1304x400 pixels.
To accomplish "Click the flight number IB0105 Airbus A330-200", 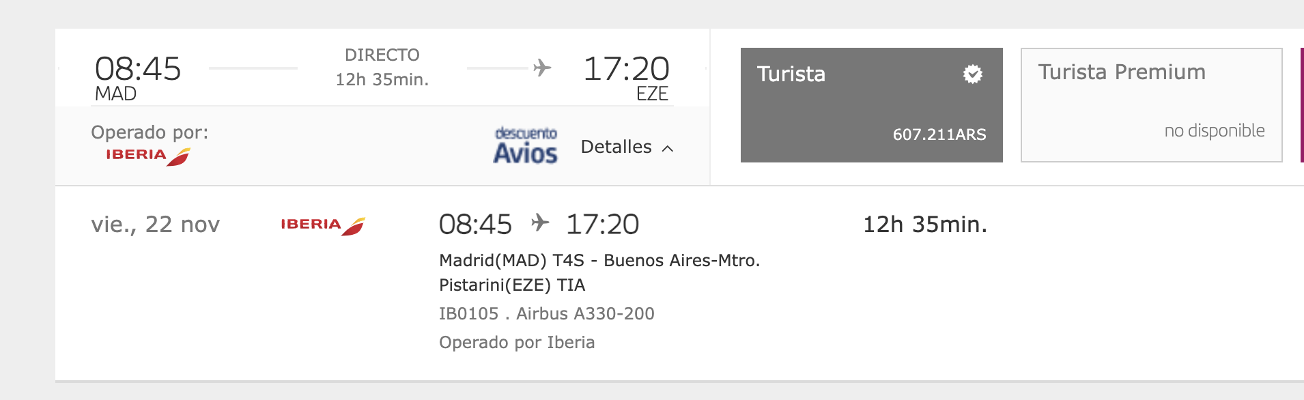I will [546, 314].
